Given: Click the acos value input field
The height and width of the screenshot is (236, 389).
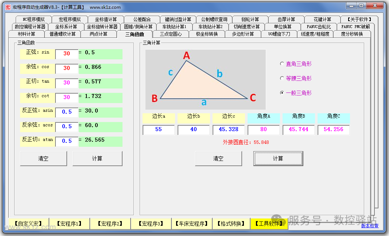Looking at the screenshot, I should click(x=67, y=126).
